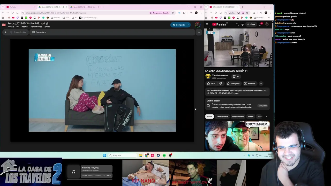Collapse the Drive toolbar with the chevron
The width and height of the screenshot is (331, 186).
[199, 32]
